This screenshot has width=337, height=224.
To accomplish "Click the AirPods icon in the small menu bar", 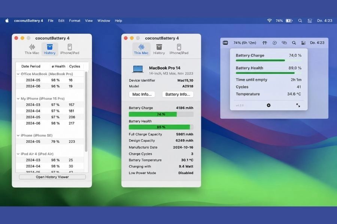I will (265, 43).
